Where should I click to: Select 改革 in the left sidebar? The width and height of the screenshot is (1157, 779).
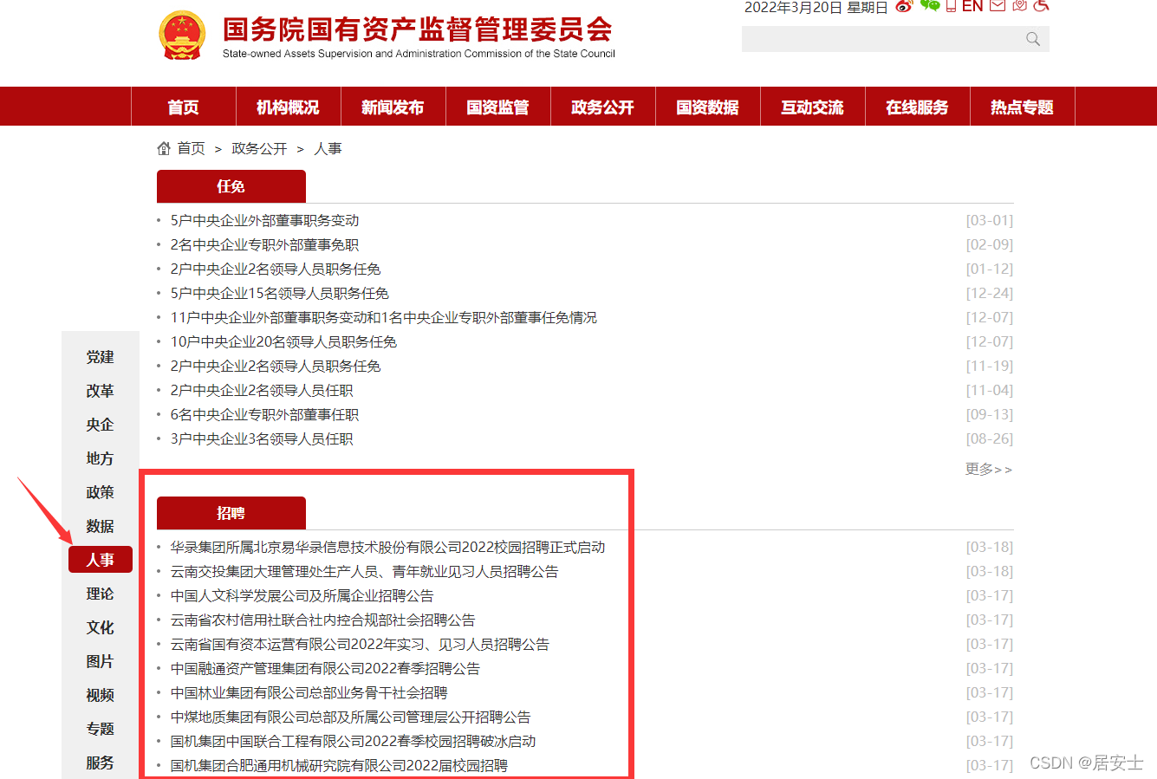click(x=100, y=391)
